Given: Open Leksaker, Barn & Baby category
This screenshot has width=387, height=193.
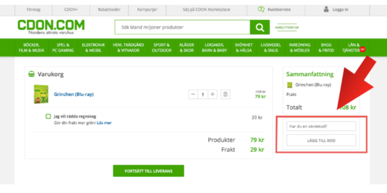Looking at the screenshot, I should [x=214, y=48].
